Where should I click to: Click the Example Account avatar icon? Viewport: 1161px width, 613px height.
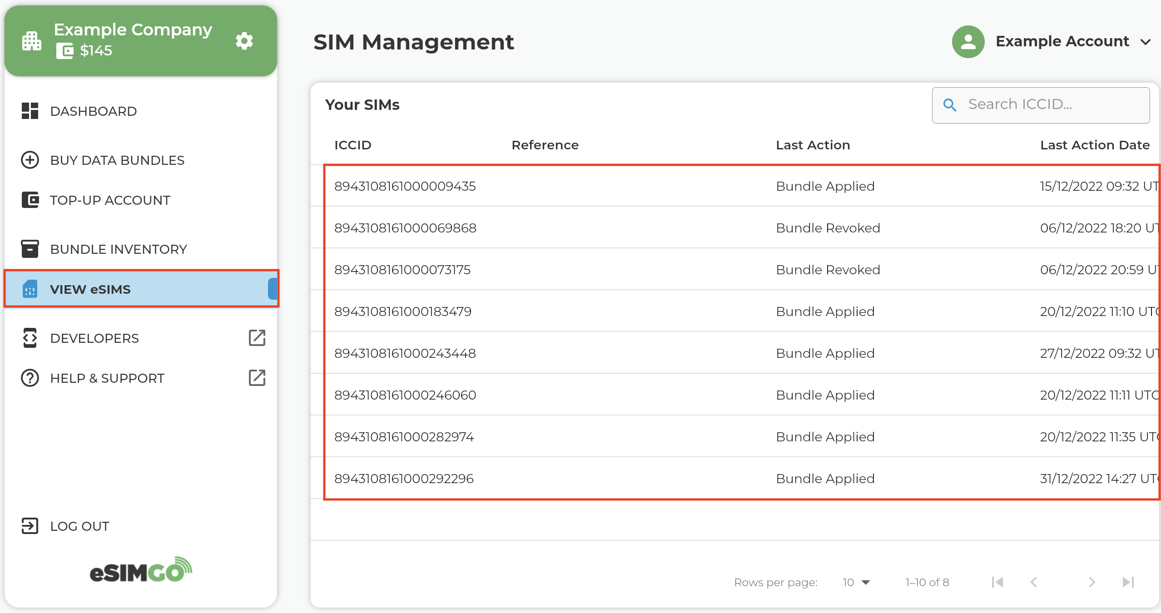click(x=968, y=41)
